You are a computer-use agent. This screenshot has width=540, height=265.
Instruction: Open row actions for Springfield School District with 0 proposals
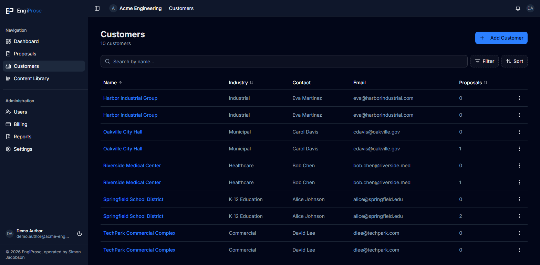pos(519,199)
